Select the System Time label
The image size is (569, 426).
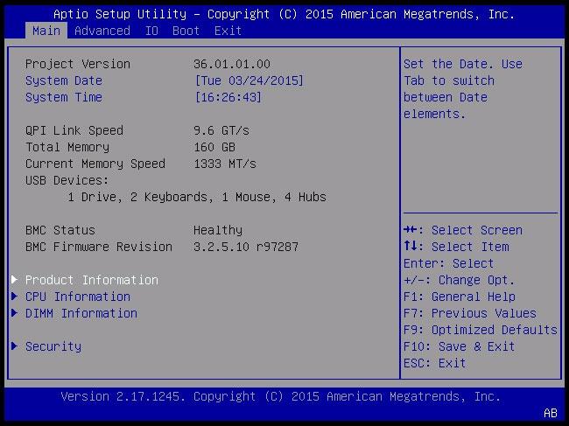pos(64,97)
